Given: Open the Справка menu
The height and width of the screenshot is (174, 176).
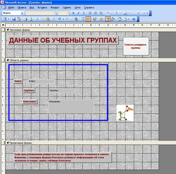Looking at the screenshot, I should (89, 8).
